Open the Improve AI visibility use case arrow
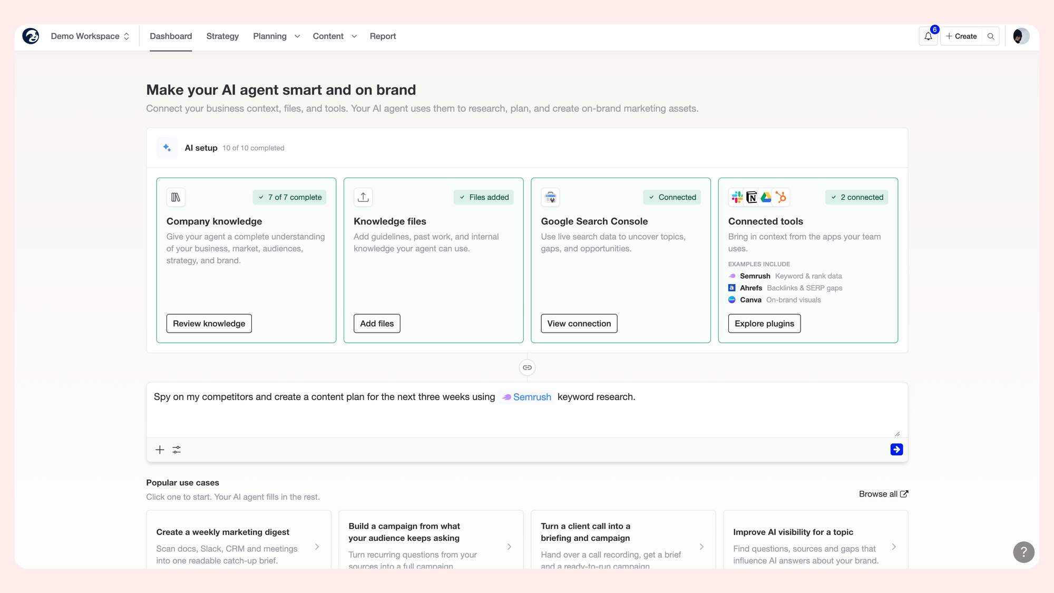Viewport: 1054px width, 593px height. point(894,547)
